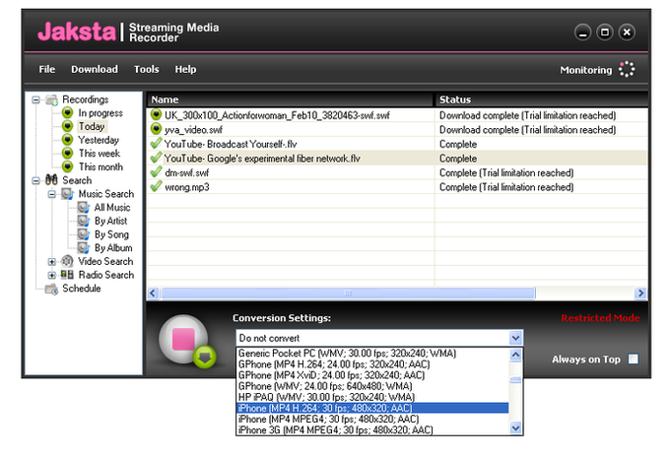Open the Download menu
Viewport: 670px width, 458px height.
[95, 69]
